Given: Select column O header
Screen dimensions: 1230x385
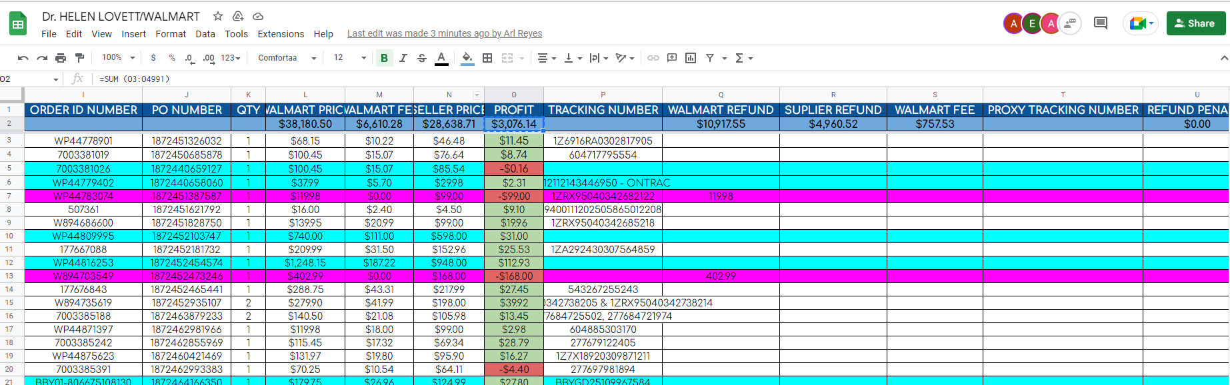Looking at the screenshot, I should coord(514,95).
